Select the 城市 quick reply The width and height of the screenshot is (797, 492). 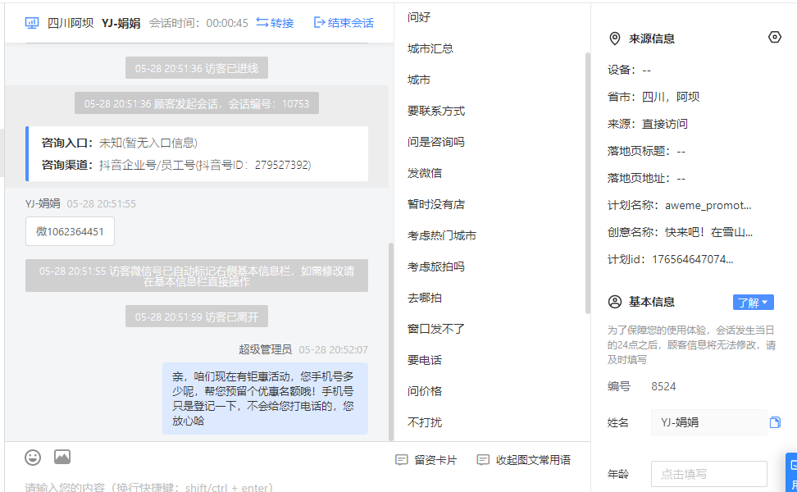tap(419, 80)
